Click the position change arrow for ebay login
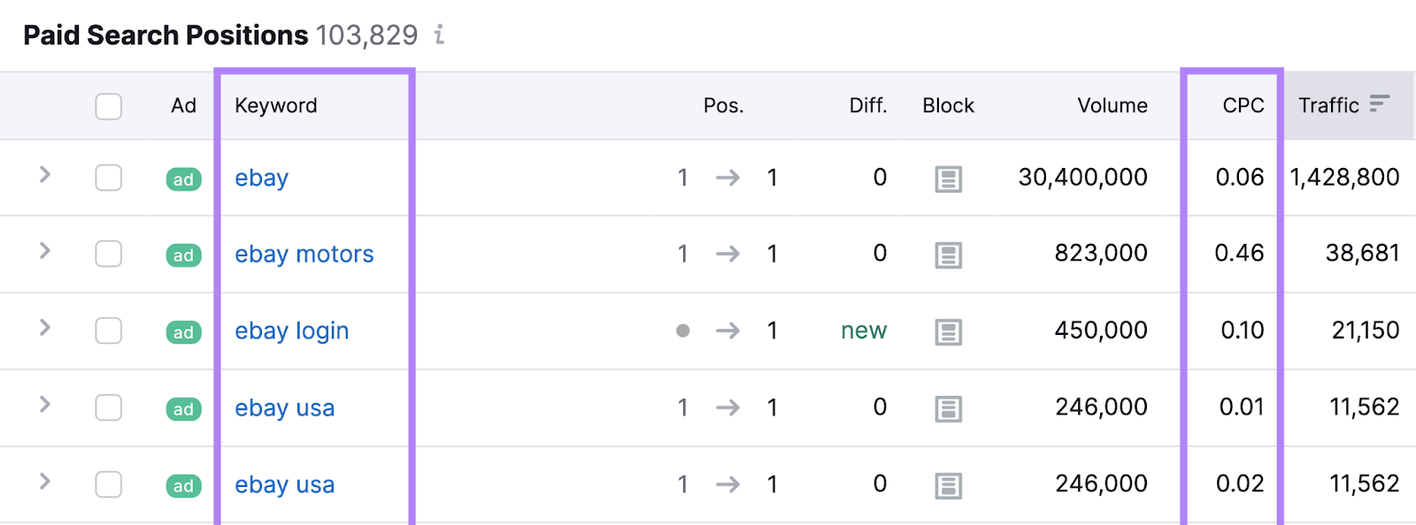The width and height of the screenshot is (1416, 525). click(728, 331)
